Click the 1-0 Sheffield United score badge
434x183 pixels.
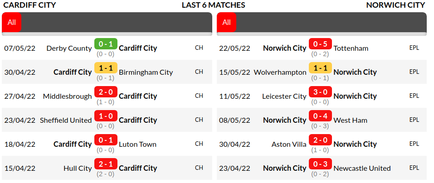[x=106, y=116]
